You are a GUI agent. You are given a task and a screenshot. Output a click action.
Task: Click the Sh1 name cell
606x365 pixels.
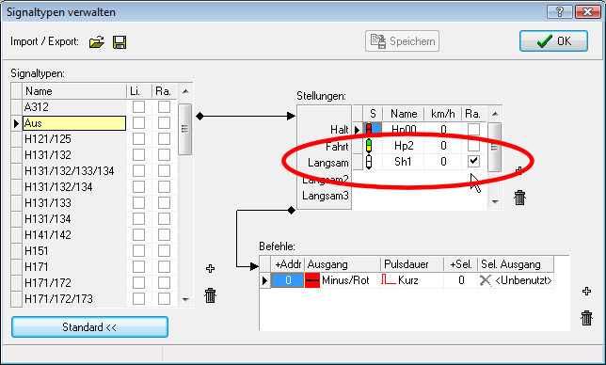coord(404,162)
